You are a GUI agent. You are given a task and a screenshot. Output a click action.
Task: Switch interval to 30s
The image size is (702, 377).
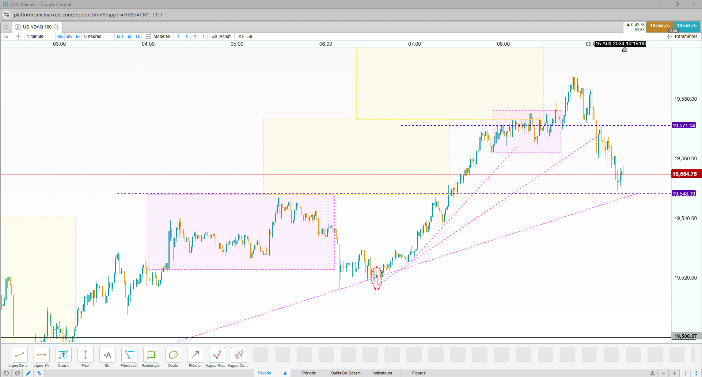tap(69, 36)
